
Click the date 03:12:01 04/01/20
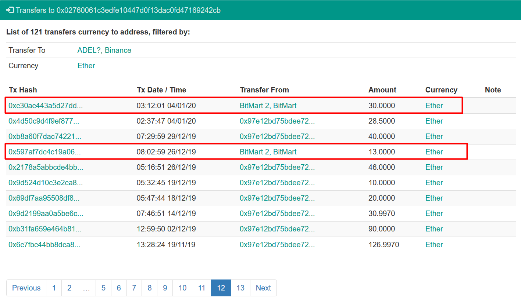pyautogui.click(x=166, y=106)
